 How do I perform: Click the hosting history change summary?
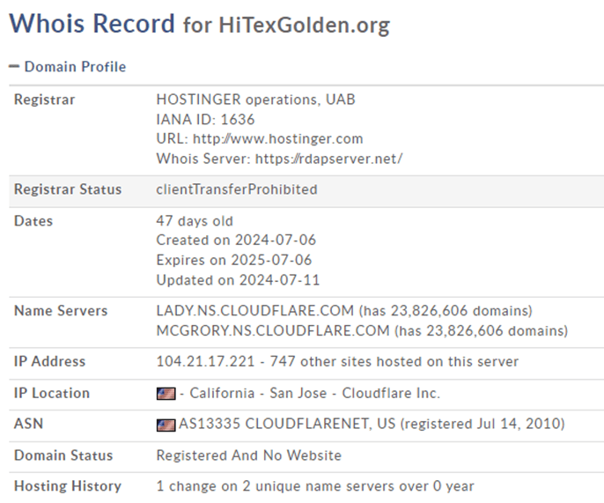pos(315,486)
